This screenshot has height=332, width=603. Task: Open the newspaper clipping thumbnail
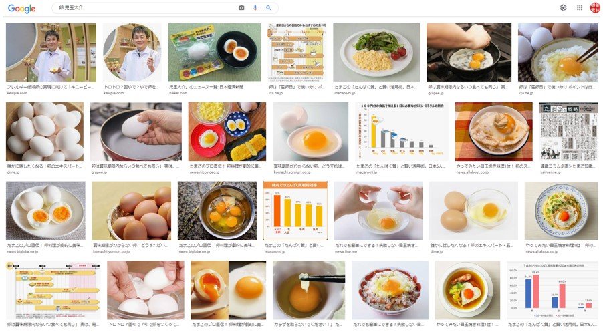(569, 132)
